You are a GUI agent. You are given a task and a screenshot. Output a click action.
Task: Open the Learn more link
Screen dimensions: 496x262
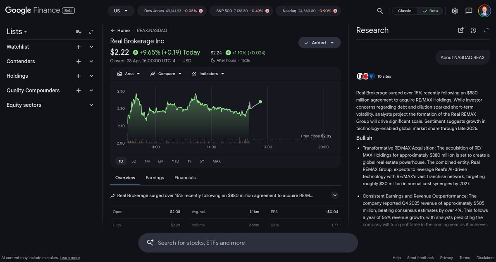pos(70,257)
